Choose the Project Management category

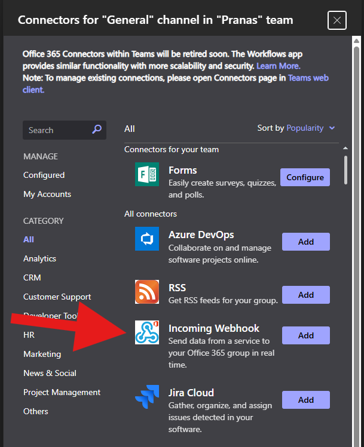point(62,392)
